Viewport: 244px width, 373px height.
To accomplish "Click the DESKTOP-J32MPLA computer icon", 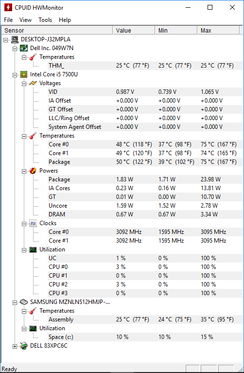I will (15, 39).
